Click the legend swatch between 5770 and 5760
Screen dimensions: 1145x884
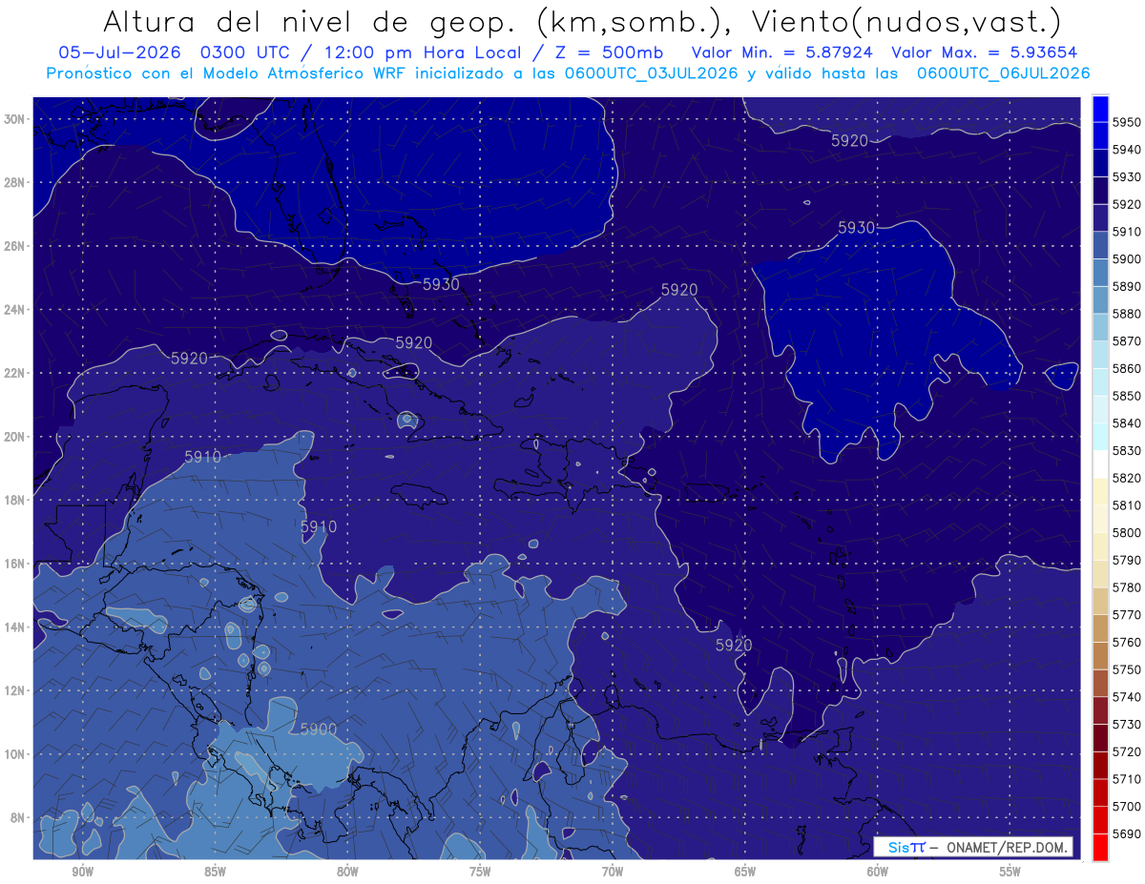1100,628
